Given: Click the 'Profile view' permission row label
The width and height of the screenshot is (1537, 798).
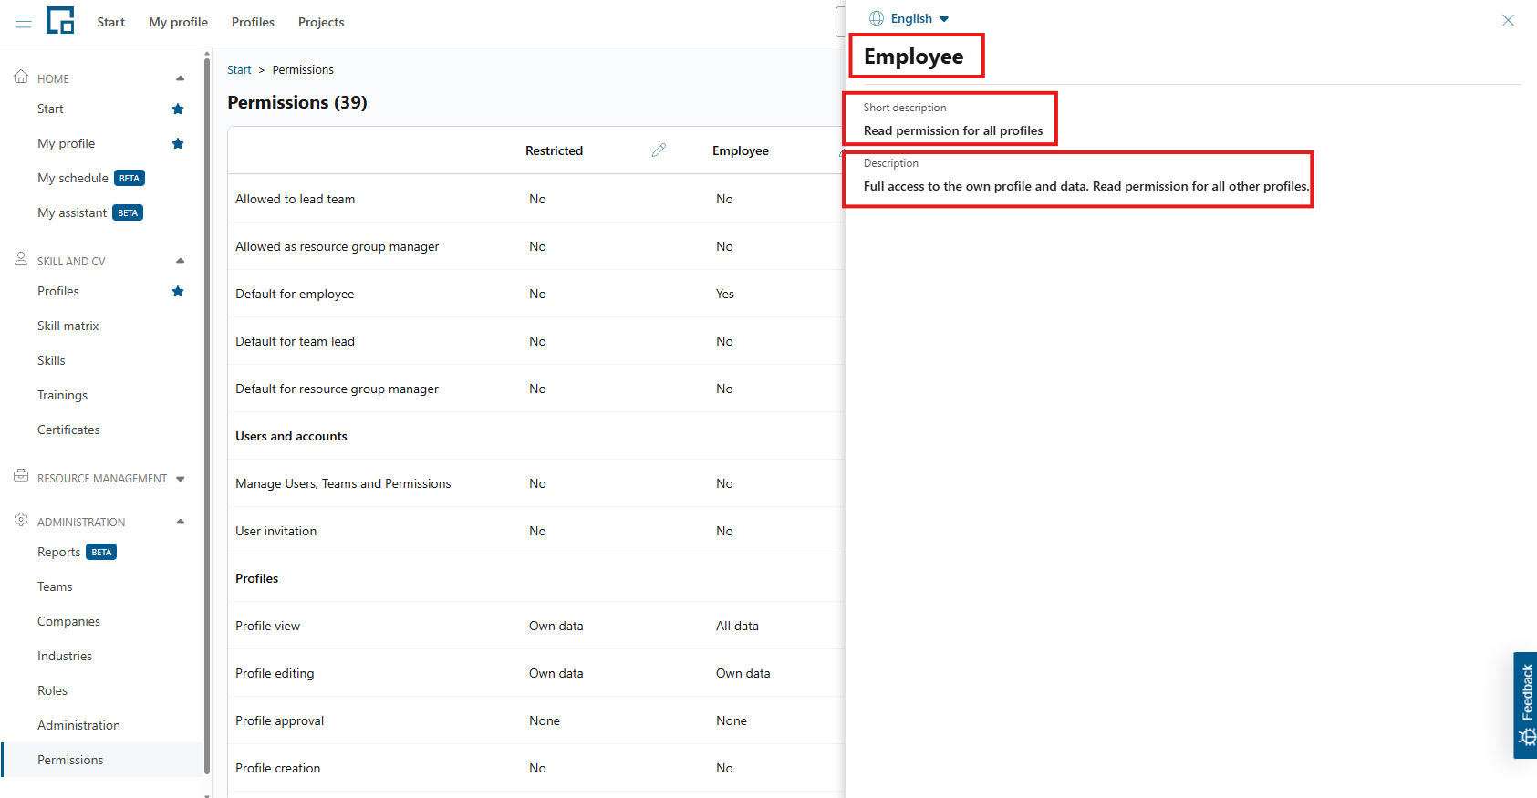Looking at the screenshot, I should point(268,627).
